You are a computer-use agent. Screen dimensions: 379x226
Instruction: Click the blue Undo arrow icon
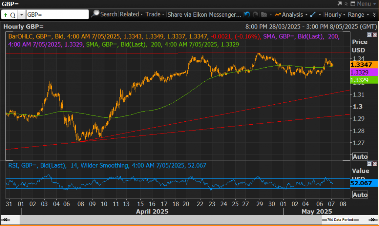pyautogui.click(x=247, y=14)
